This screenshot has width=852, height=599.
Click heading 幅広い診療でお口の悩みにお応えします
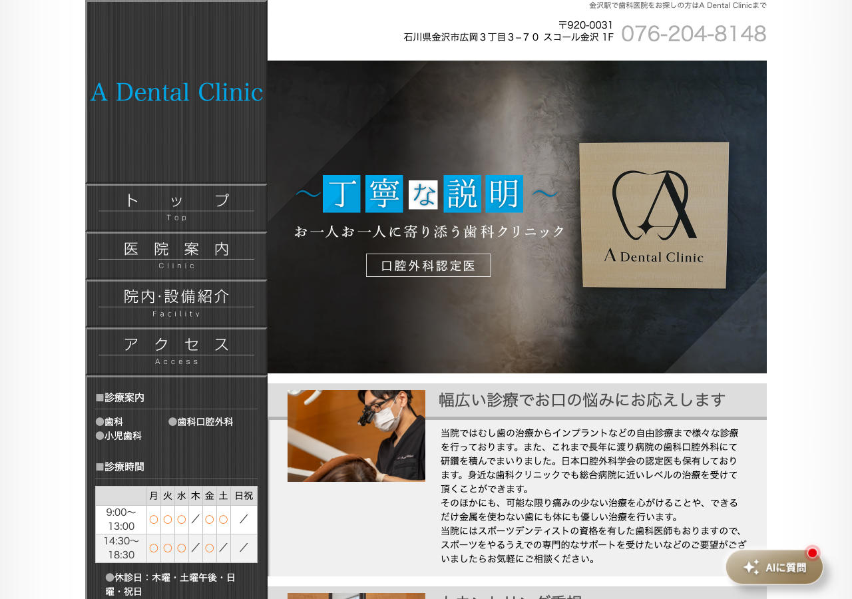pos(582,400)
